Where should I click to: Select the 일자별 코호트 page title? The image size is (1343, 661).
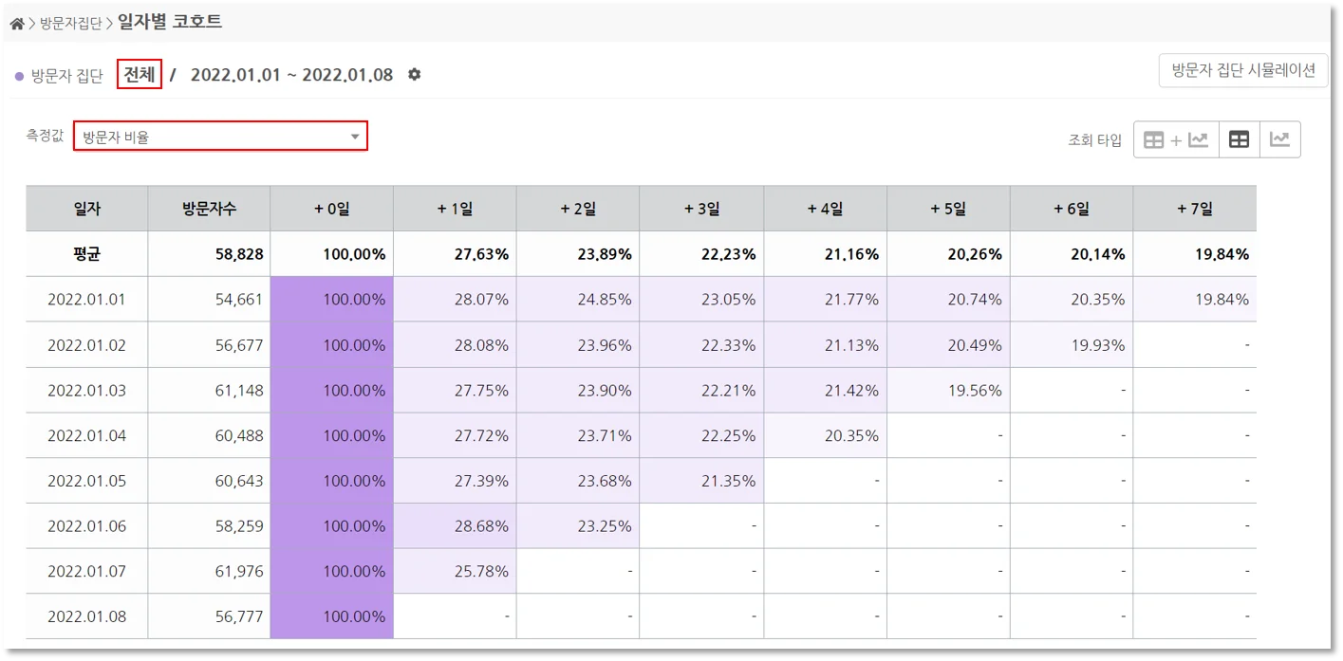[167, 21]
